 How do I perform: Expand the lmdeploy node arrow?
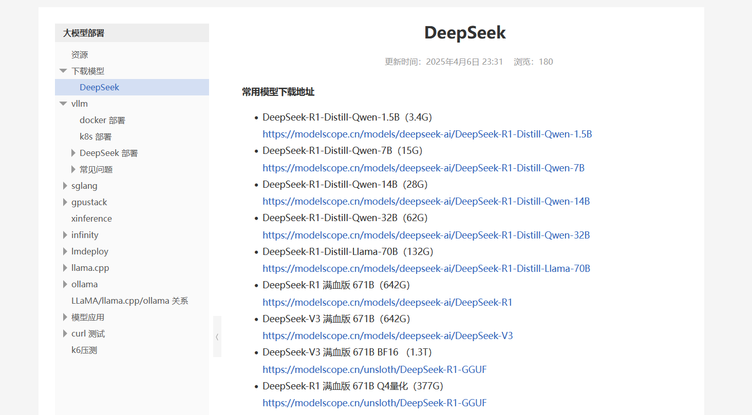click(65, 251)
